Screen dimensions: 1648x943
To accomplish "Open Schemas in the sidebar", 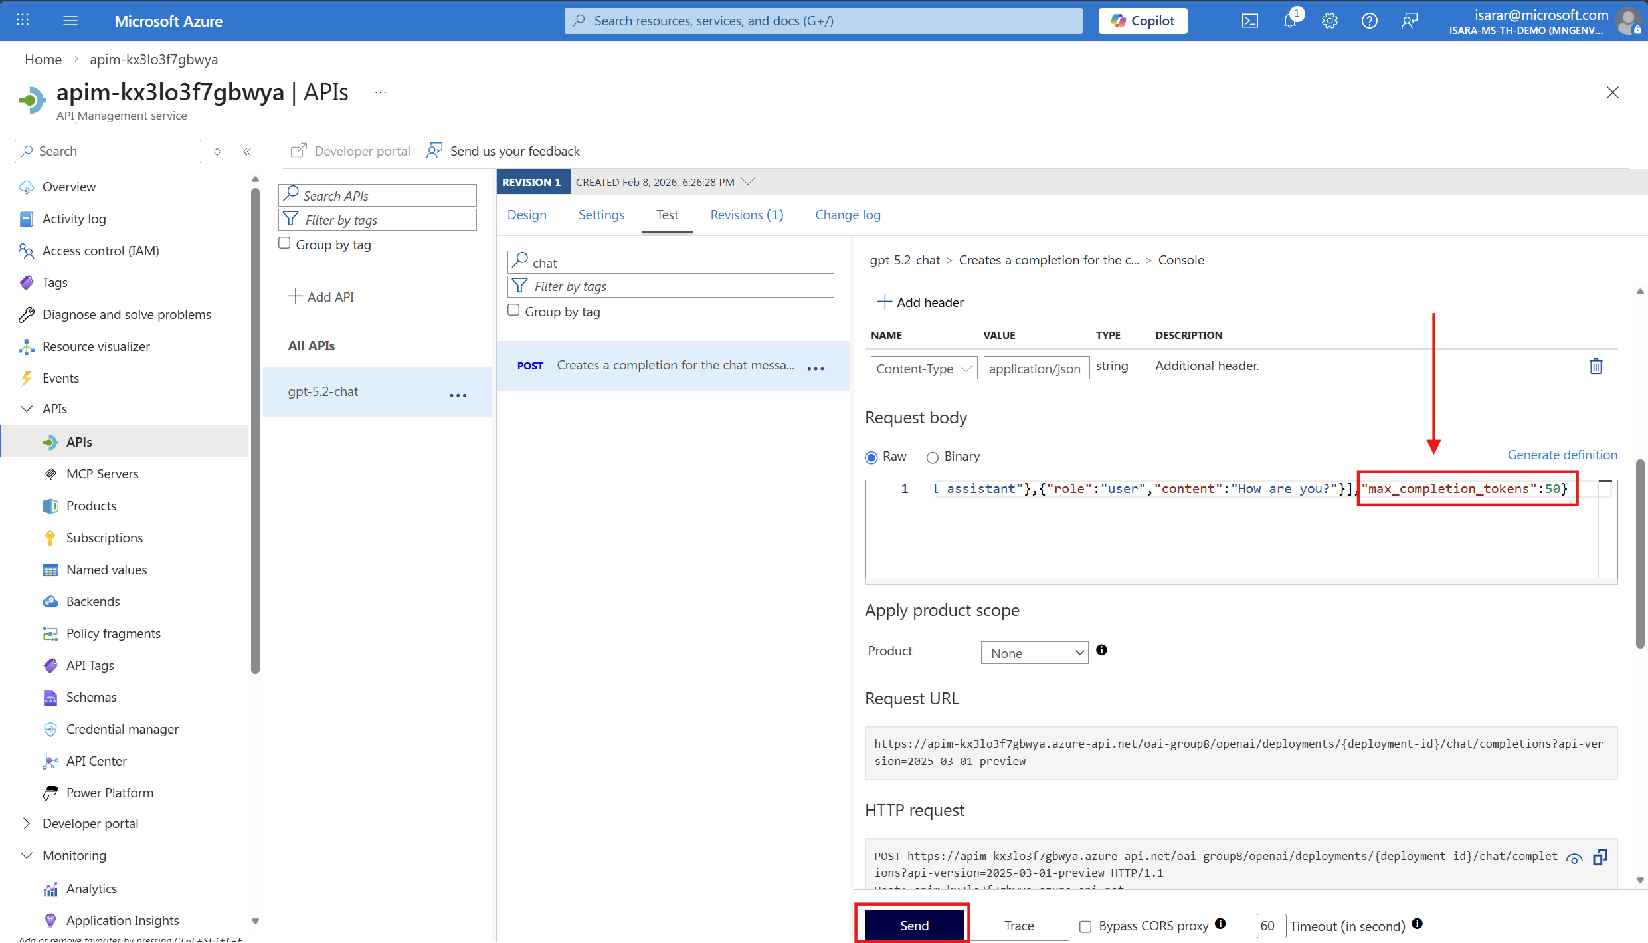I will pos(92,697).
